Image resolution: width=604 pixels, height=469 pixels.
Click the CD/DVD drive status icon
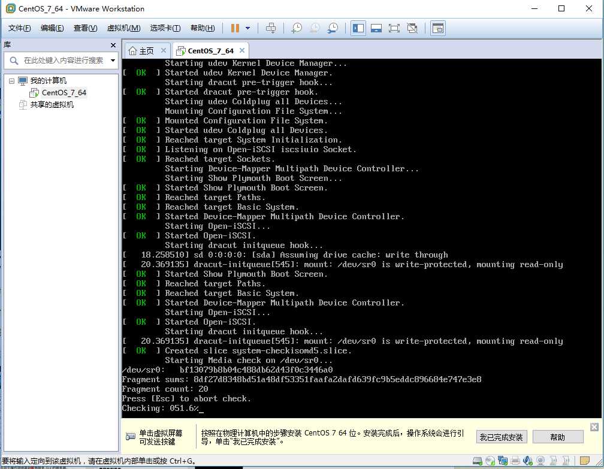(x=490, y=461)
